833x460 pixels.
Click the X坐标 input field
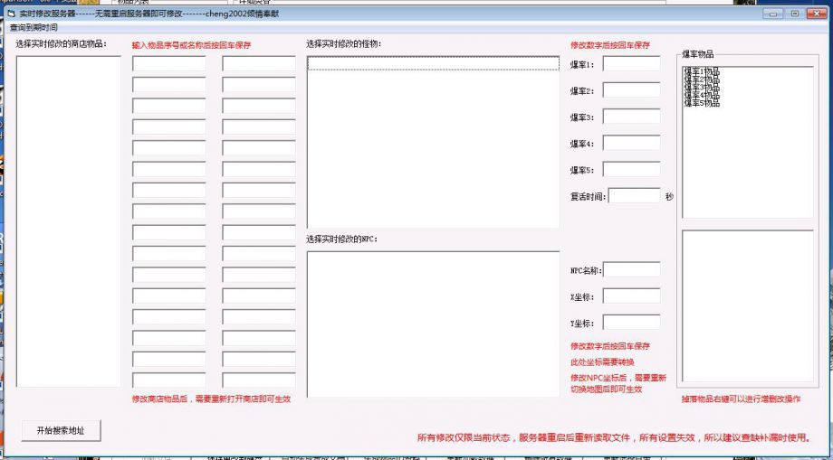pos(631,296)
